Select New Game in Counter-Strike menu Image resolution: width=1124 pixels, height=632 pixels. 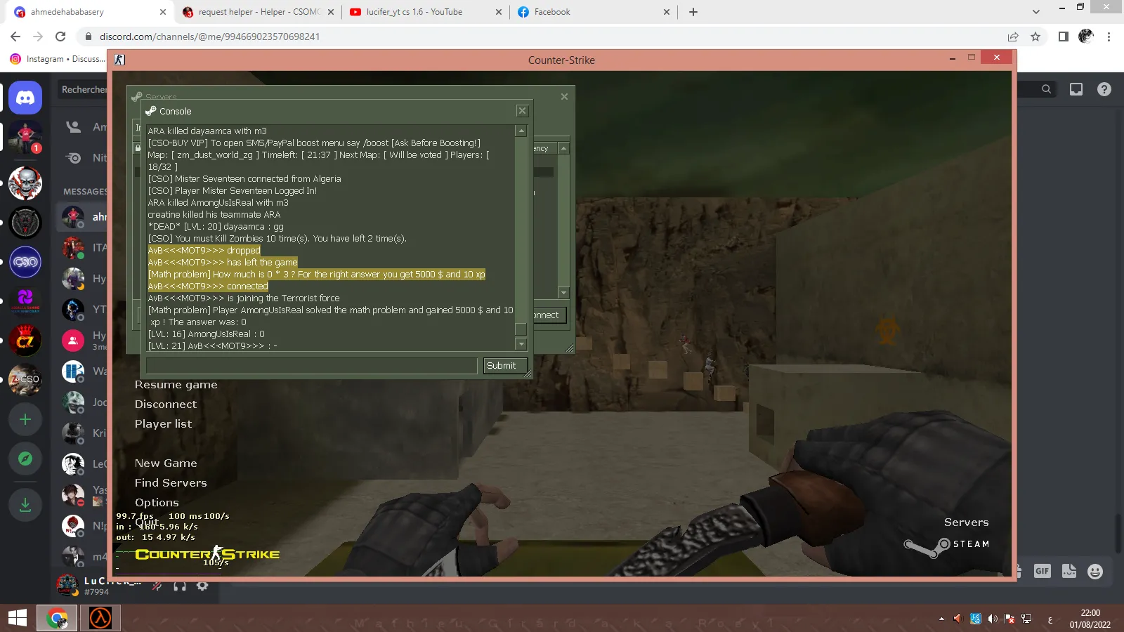point(166,463)
